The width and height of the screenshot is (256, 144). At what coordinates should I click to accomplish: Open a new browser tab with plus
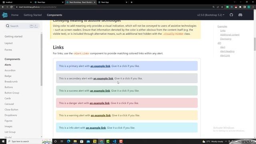[132, 2]
